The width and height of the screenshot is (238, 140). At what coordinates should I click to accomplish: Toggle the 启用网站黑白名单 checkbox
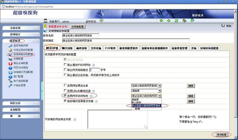[65, 85]
